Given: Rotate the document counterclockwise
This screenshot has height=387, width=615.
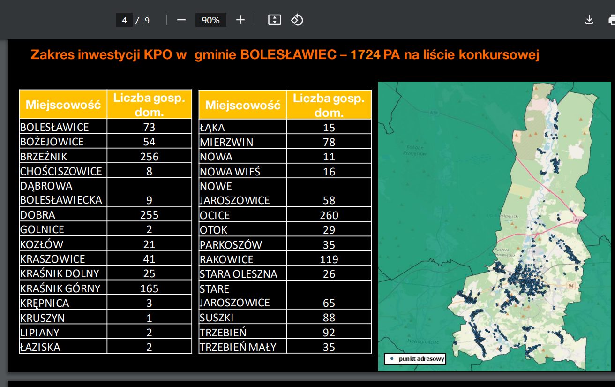Looking at the screenshot, I should point(297,20).
